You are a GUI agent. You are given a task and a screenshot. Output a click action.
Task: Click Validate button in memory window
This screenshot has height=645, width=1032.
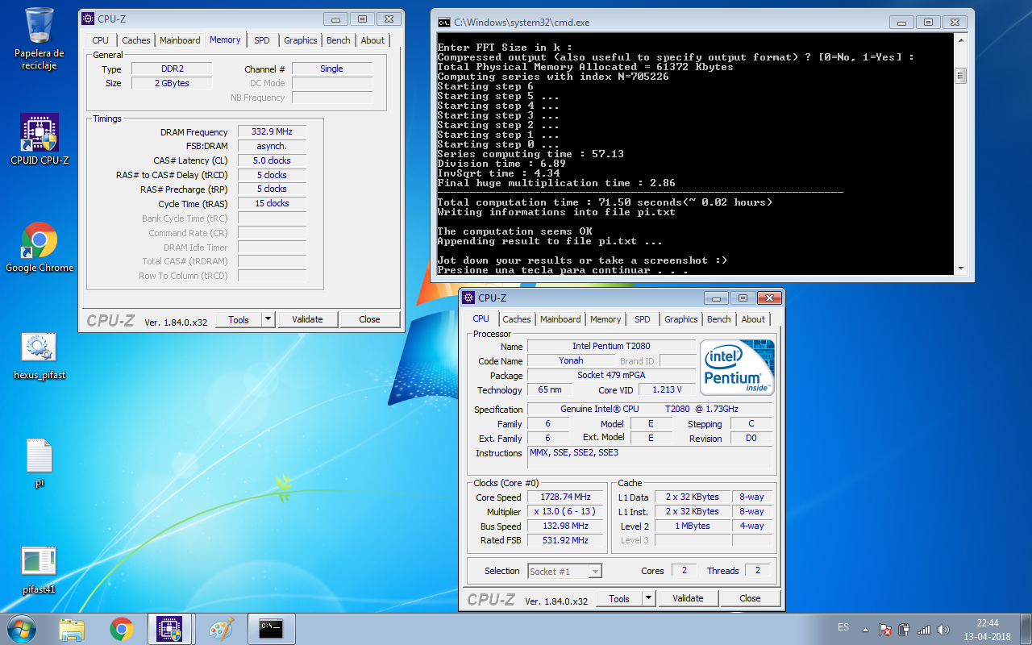pos(307,319)
